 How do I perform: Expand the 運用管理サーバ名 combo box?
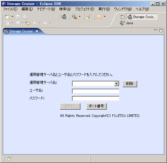(x=117, y=84)
